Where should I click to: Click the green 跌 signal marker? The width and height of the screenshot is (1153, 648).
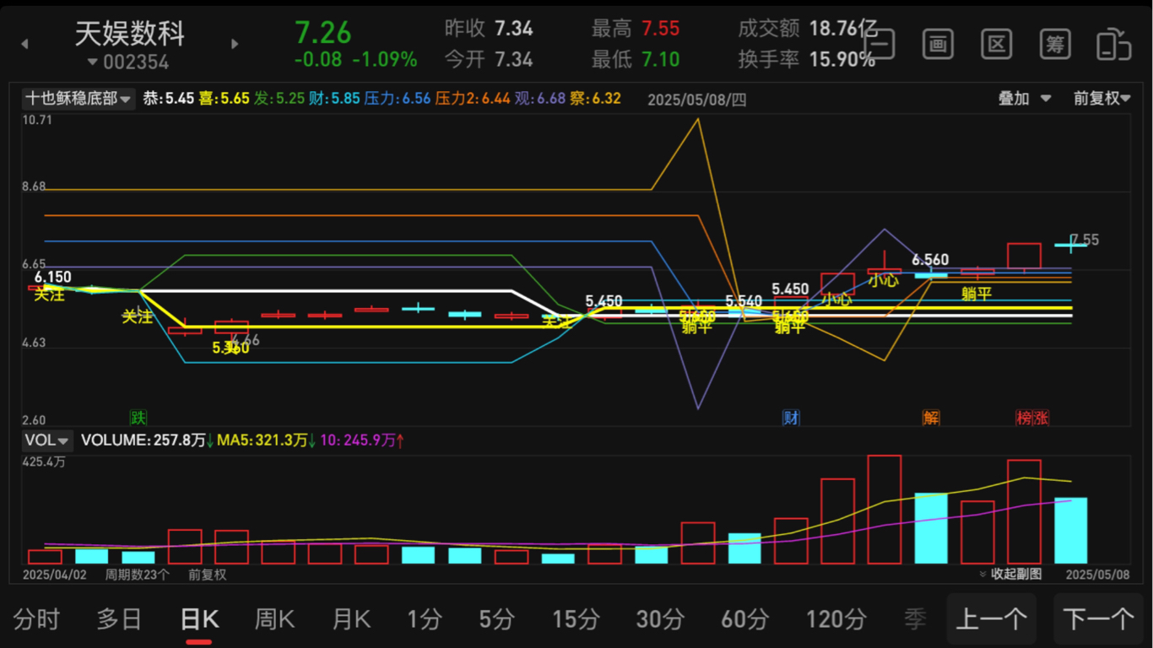click(x=138, y=418)
